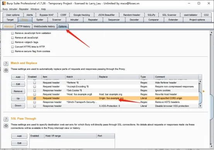Open SSL Pass Through help icon
The width and height of the screenshot is (214, 150).
pyautogui.click(x=6, y=119)
